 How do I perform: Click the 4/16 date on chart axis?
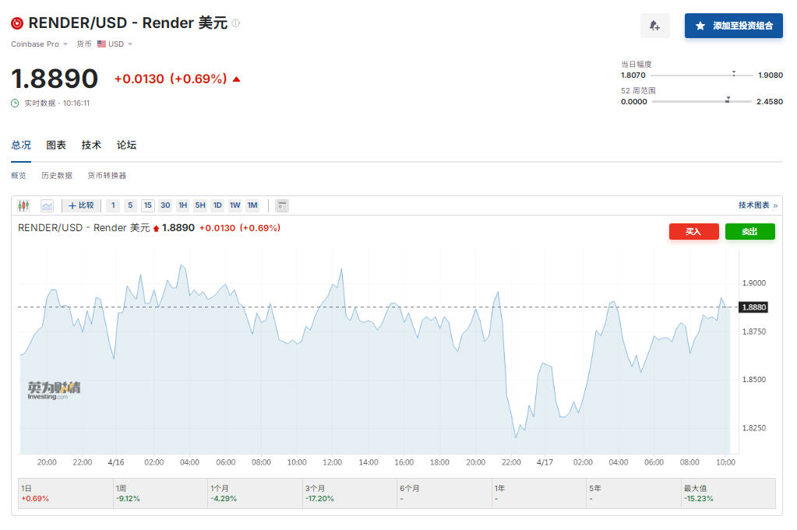point(116,462)
